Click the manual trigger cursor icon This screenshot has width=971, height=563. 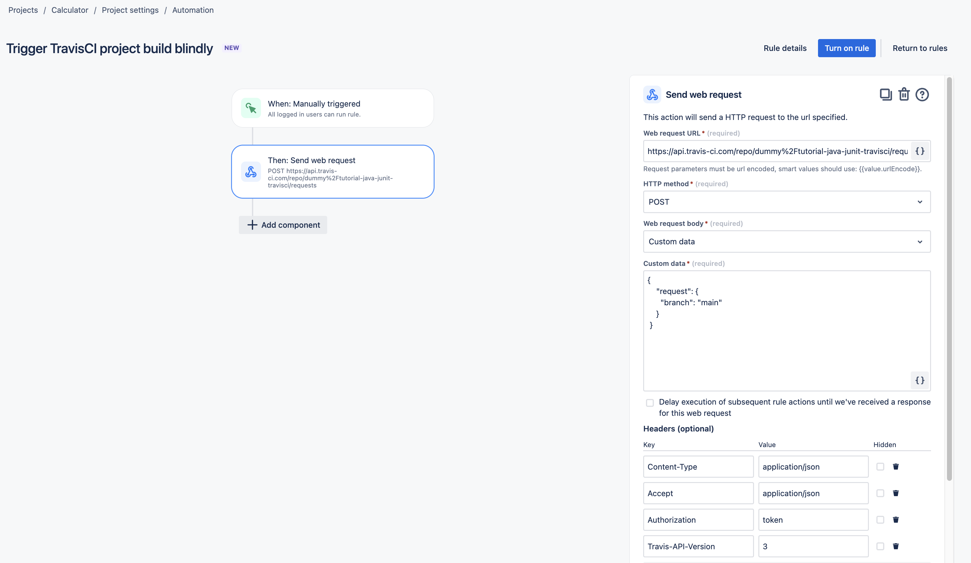251,108
